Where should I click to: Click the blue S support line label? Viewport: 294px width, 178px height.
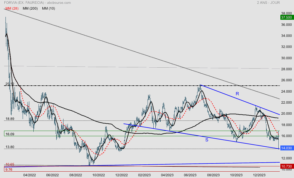[x=207, y=140]
